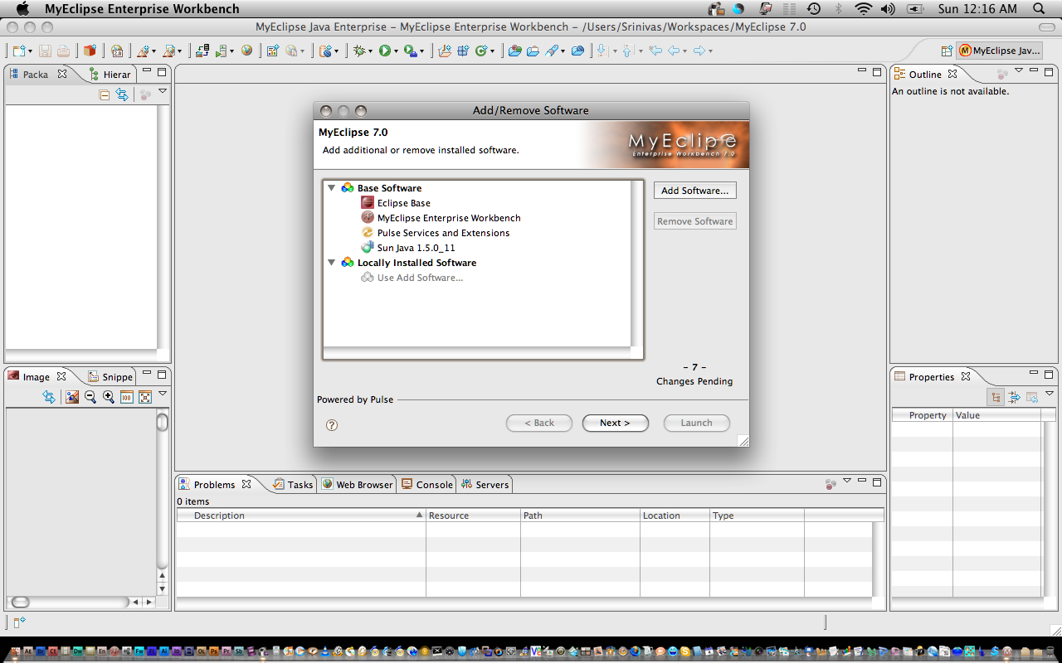Click the Next > button
Image resolution: width=1062 pixels, height=663 pixels.
pos(615,423)
